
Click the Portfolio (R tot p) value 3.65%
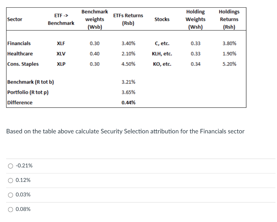point(128,92)
